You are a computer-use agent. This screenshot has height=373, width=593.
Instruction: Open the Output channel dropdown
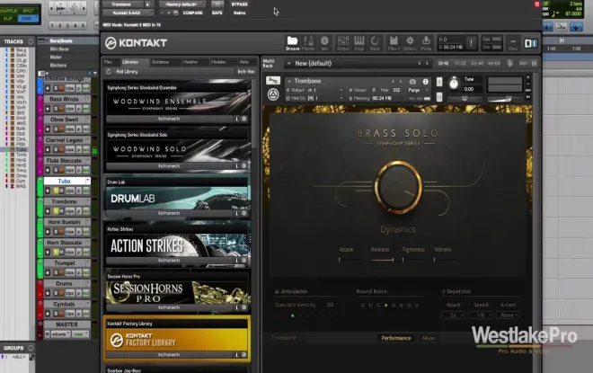tap(341, 90)
